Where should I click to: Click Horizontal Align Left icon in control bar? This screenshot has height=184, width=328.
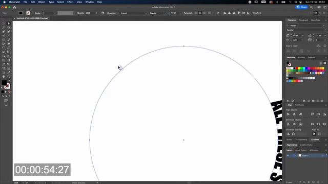coord(225,13)
